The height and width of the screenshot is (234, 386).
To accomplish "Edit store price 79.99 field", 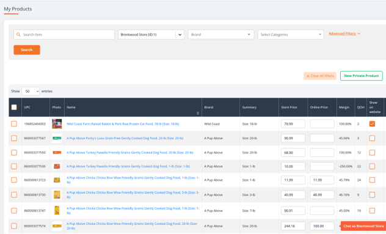I will tap(293, 124).
